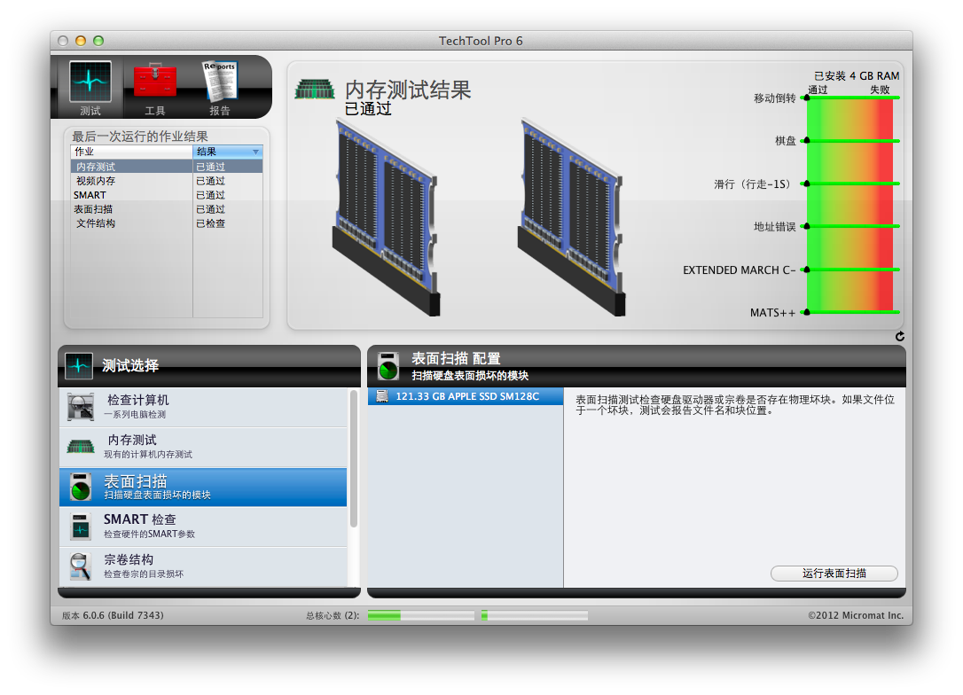Image resolution: width=963 pixels, height=695 pixels.
Task: Click the refresh arrow below results panel
Action: tap(900, 337)
